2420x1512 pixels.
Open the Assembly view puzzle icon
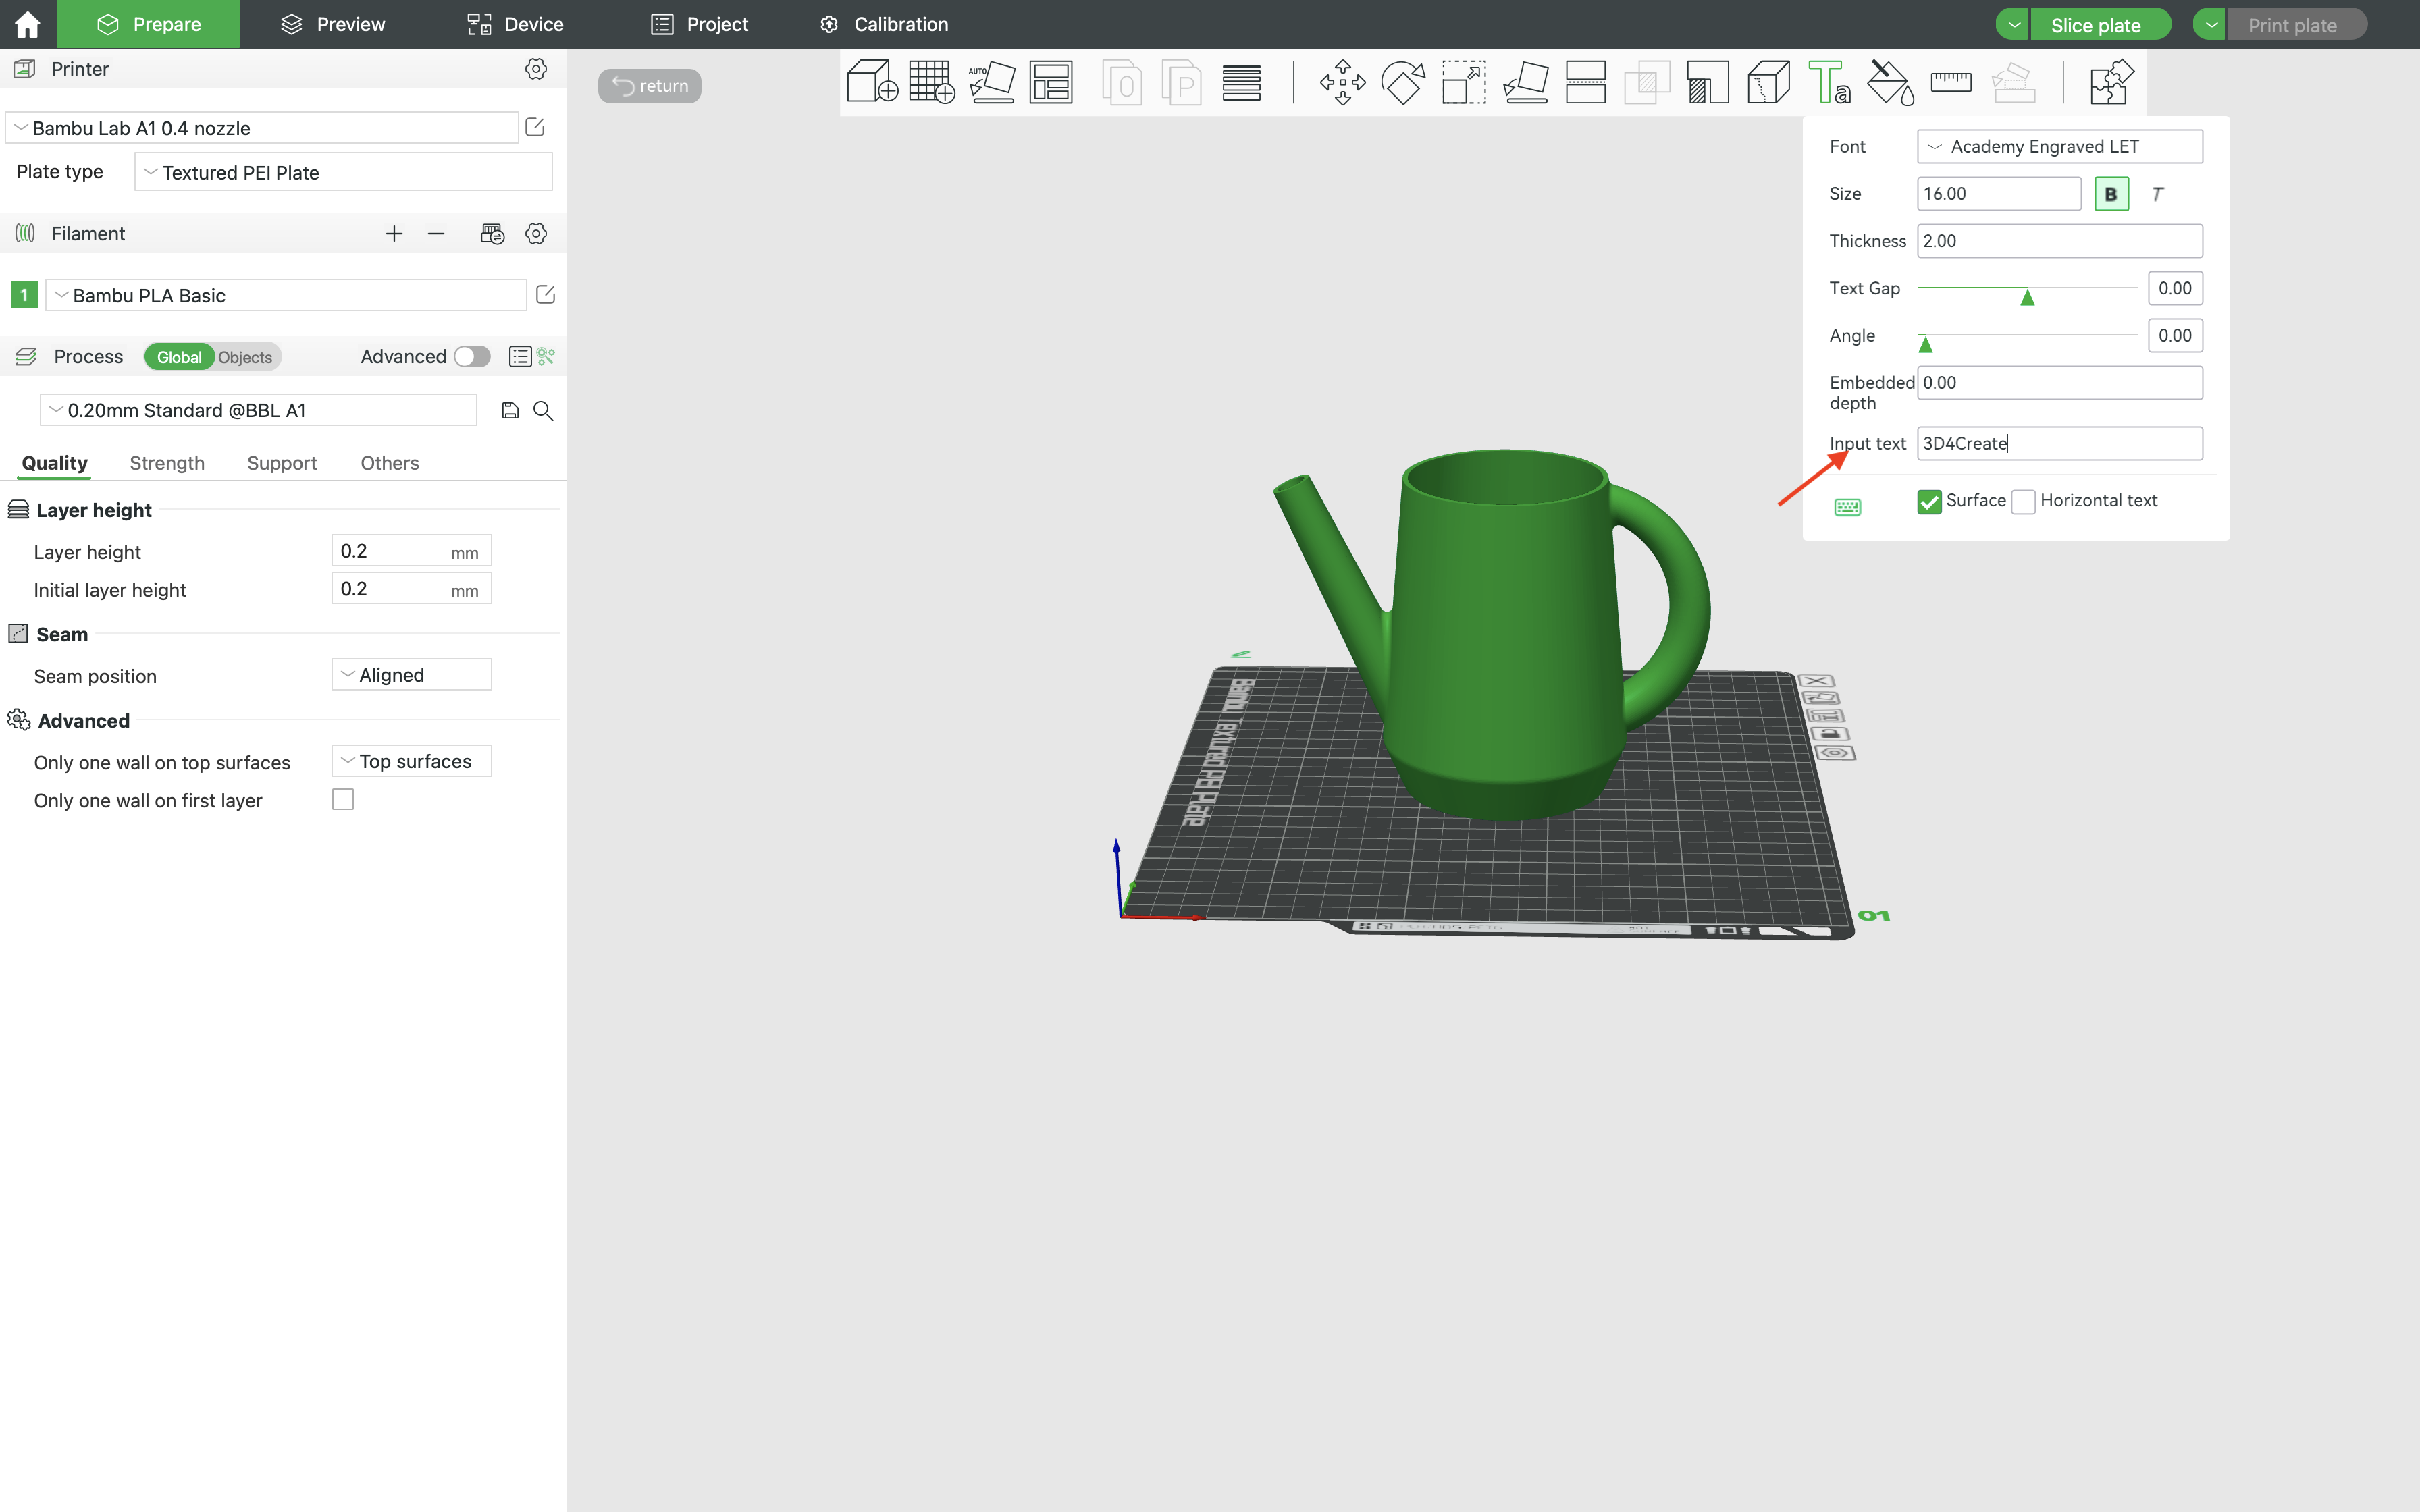click(x=2111, y=82)
